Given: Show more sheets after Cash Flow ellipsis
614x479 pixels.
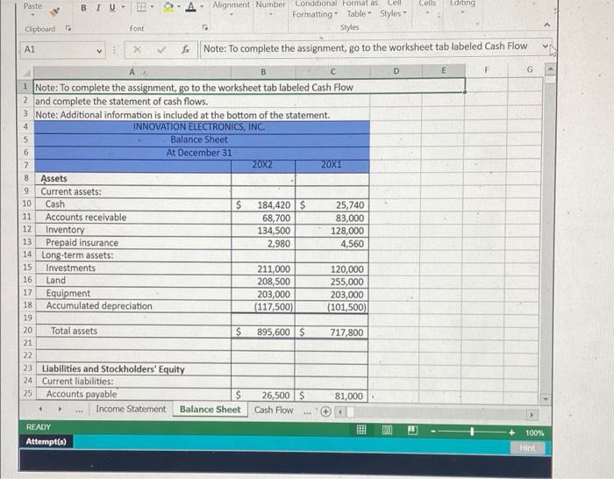Looking at the screenshot, I should coord(308,412).
